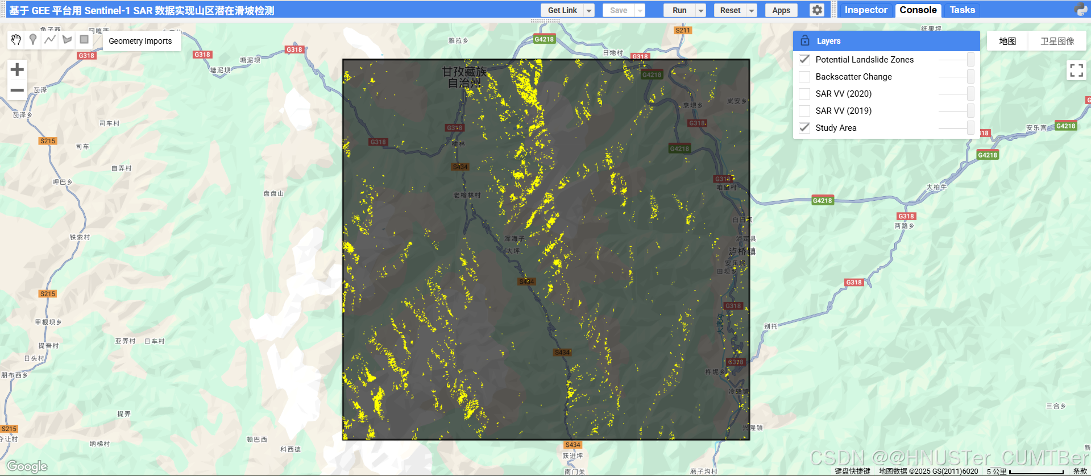Toggle fullscreen map view
1091x476 pixels.
[x=1076, y=71]
